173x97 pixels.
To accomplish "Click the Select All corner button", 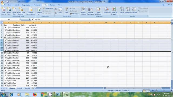I will coord(2,23).
